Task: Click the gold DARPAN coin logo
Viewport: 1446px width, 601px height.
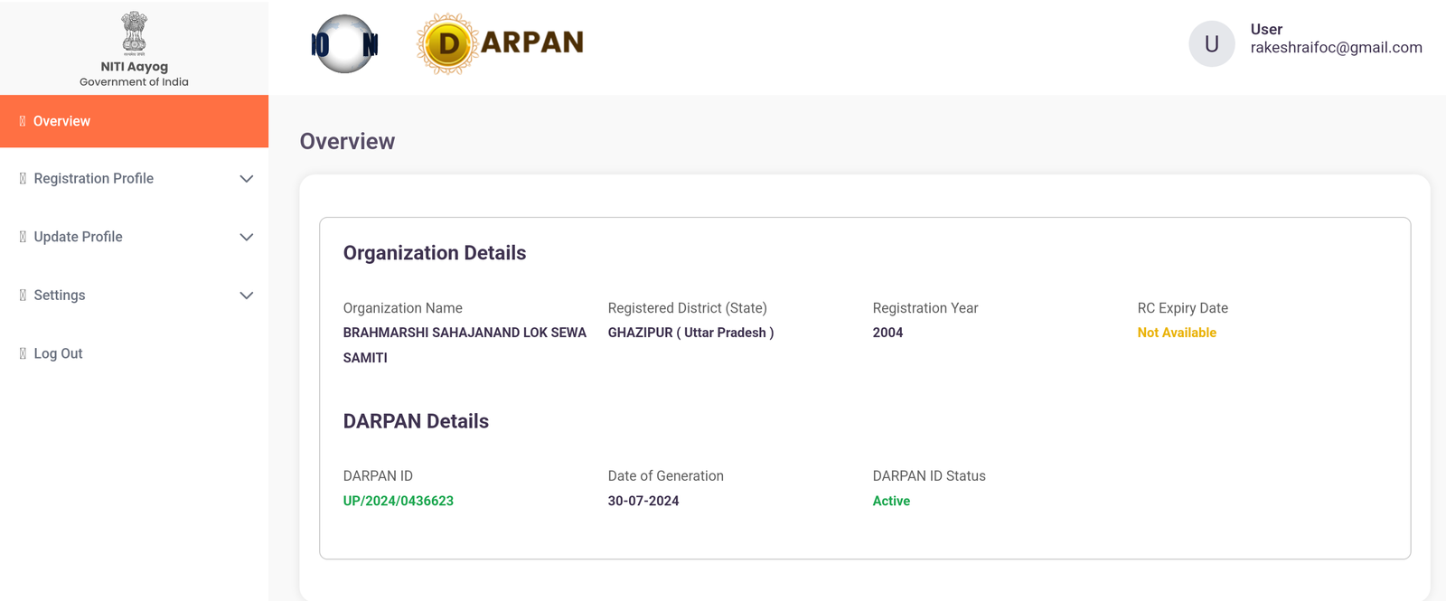Action: point(447,44)
